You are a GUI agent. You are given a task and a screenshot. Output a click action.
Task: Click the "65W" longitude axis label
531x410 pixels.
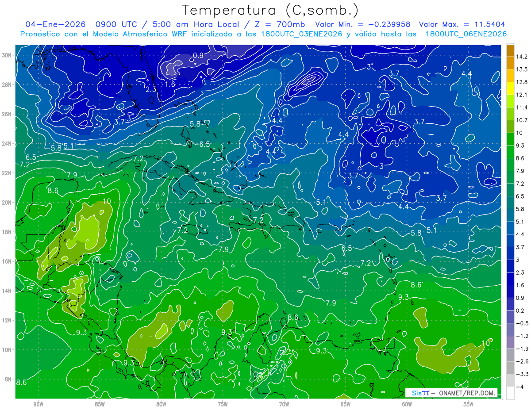pos(346,404)
